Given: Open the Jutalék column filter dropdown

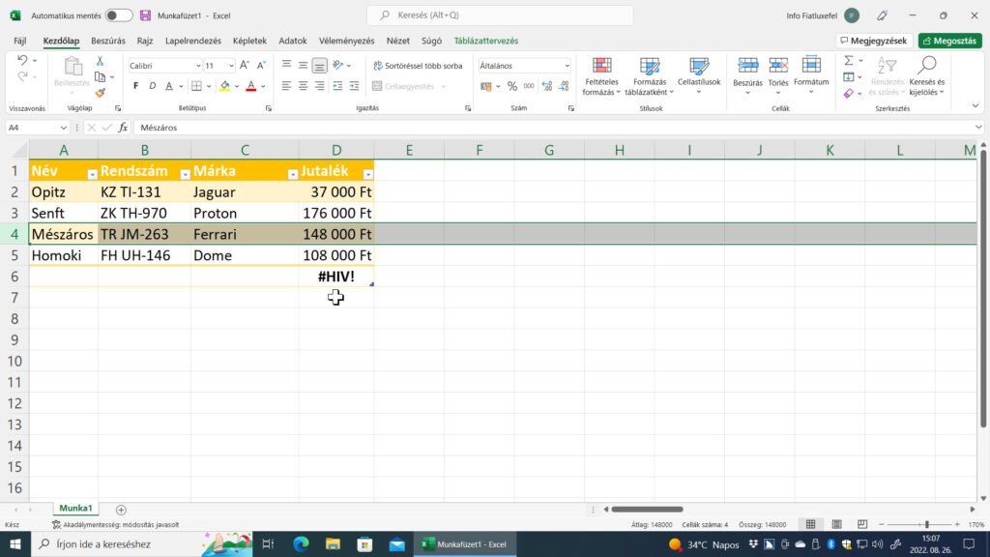Looking at the screenshot, I should [368, 174].
